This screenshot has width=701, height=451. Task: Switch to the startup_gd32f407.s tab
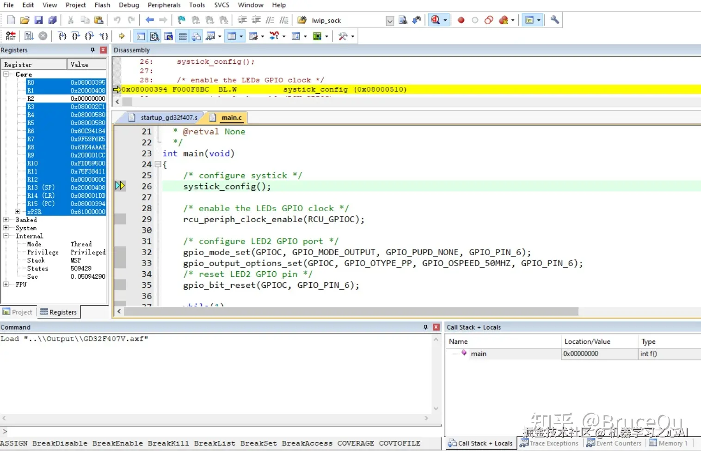click(169, 118)
